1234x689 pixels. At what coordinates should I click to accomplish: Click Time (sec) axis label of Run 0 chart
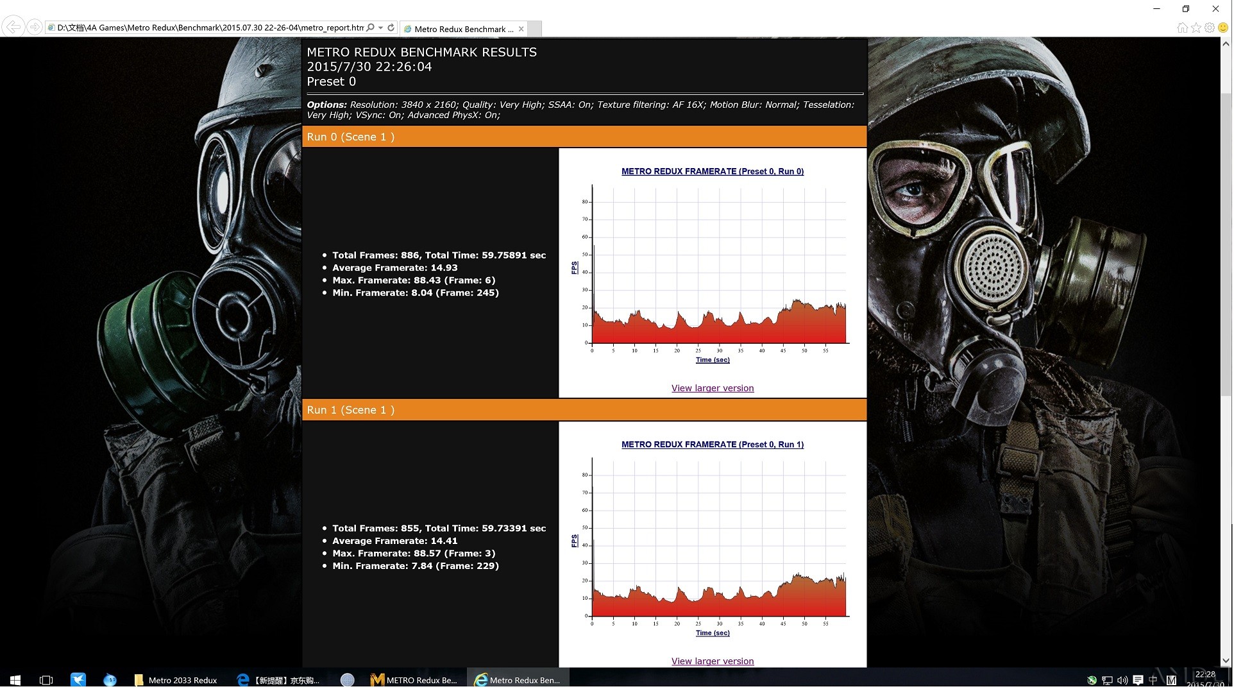[713, 360]
